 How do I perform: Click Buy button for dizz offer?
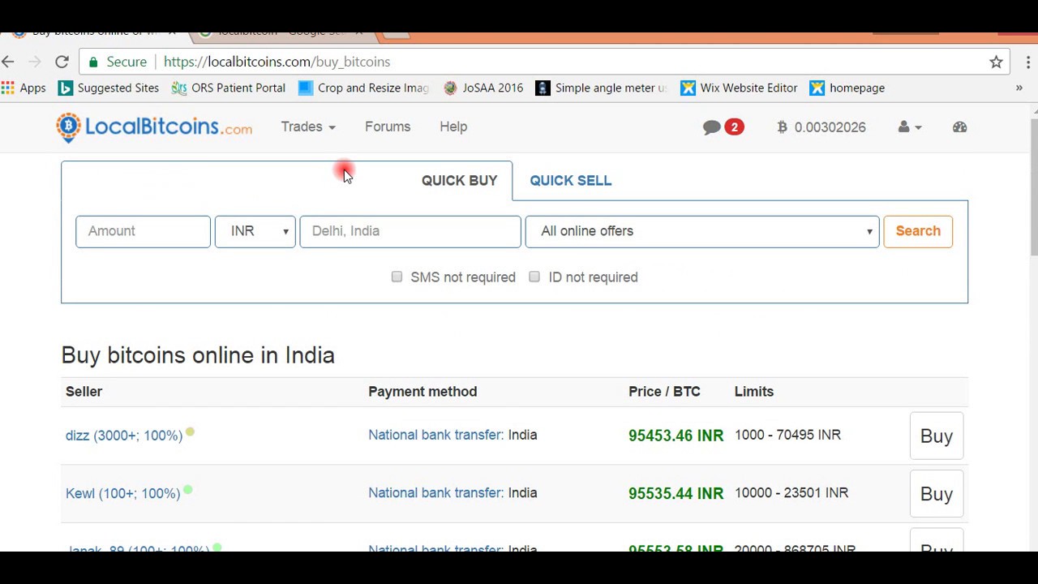(937, 436)
